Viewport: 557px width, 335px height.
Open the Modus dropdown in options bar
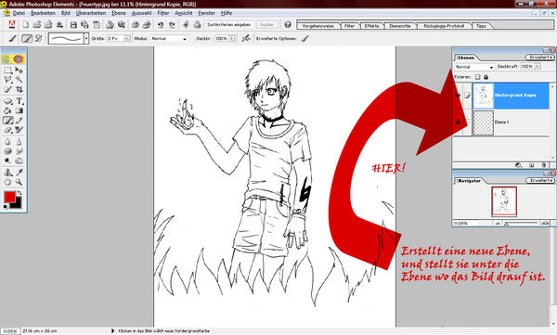tap(169, 38)
